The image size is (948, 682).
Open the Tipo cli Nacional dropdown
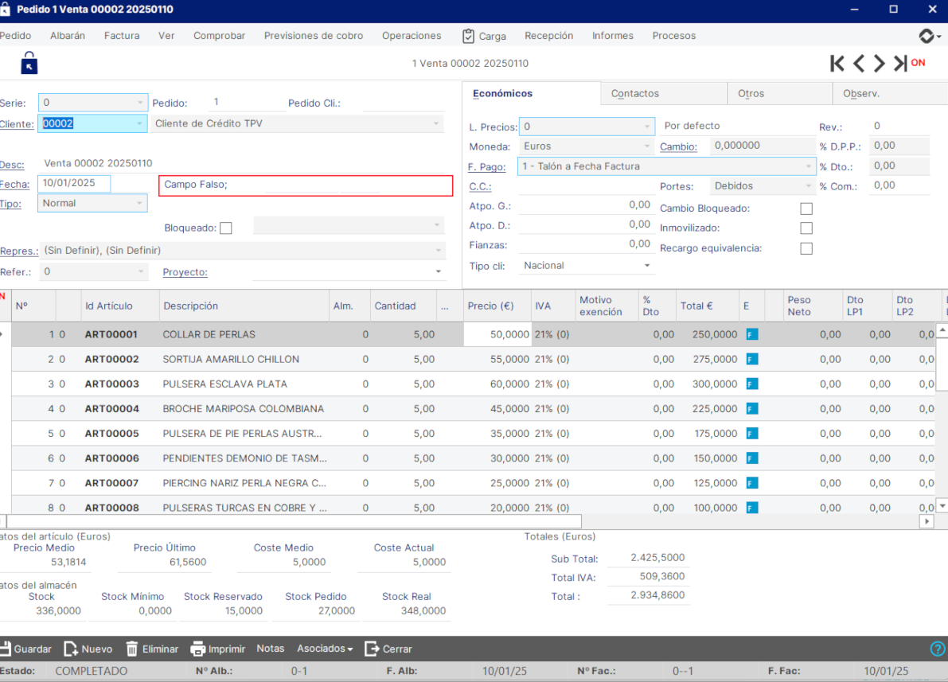pos(647,266)
